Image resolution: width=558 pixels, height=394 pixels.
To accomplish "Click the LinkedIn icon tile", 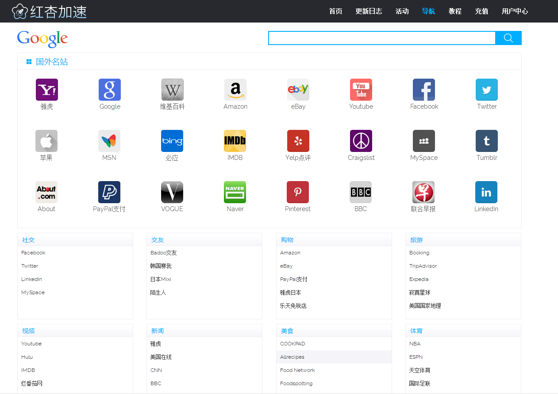I will (486, 192).
